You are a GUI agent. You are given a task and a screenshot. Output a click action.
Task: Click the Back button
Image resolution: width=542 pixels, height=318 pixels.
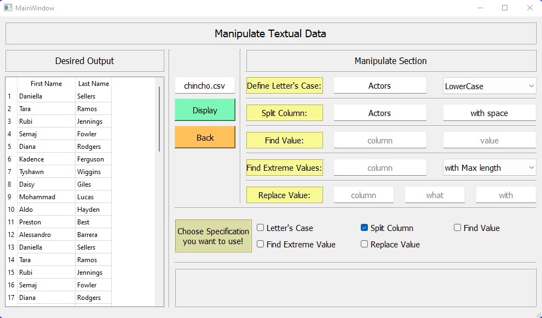pyautogui.click(x=205, y=137)
